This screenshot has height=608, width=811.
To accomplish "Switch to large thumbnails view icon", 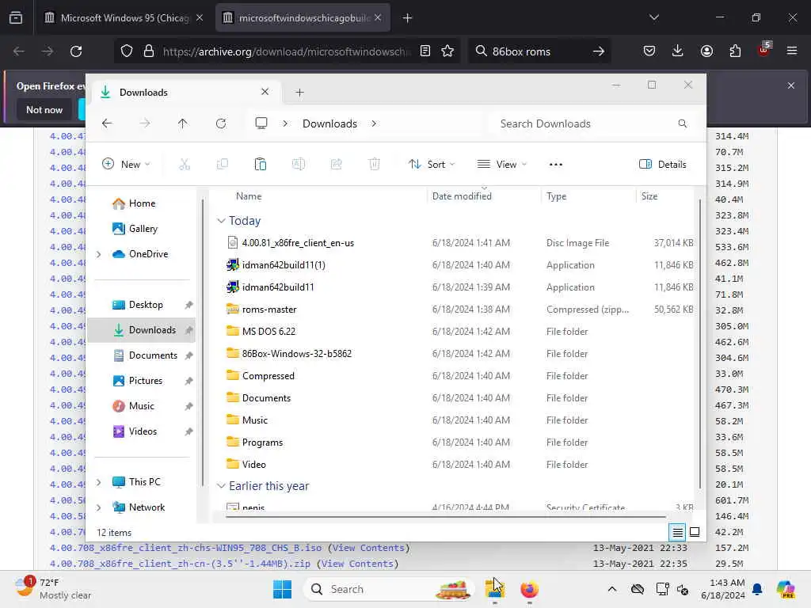I will point(695,532).
